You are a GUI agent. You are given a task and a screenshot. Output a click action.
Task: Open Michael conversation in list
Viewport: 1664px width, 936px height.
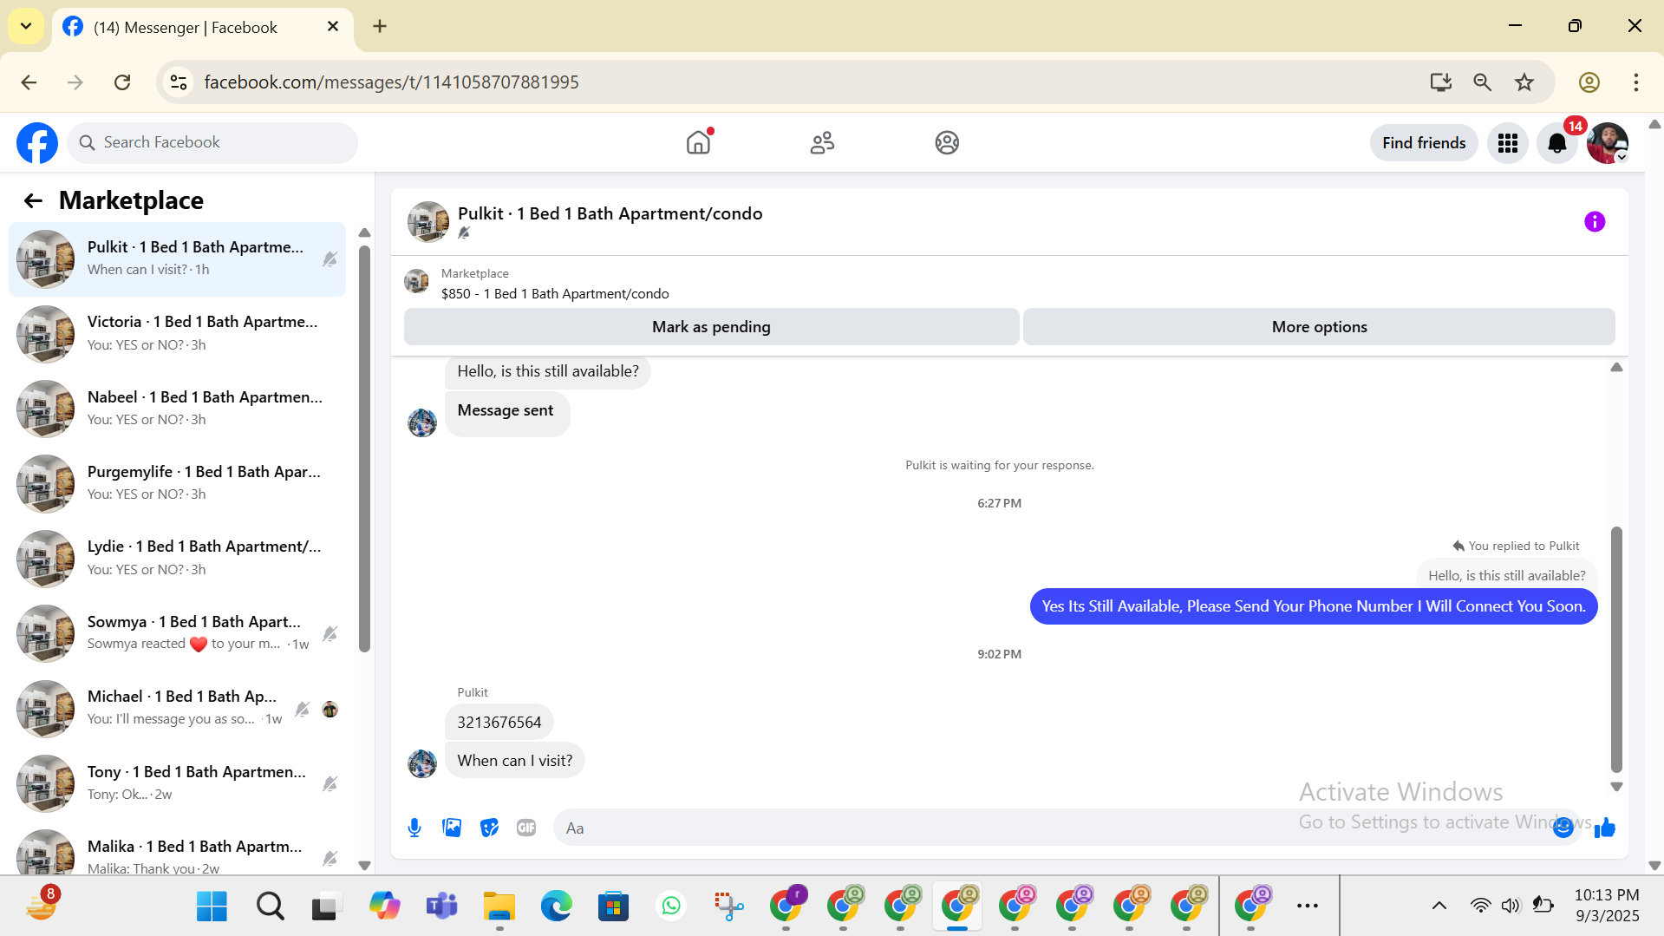177,709
